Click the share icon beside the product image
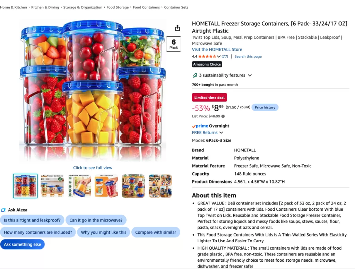The height and width of the screenshot is (269, 355). [x=177, y=28]
